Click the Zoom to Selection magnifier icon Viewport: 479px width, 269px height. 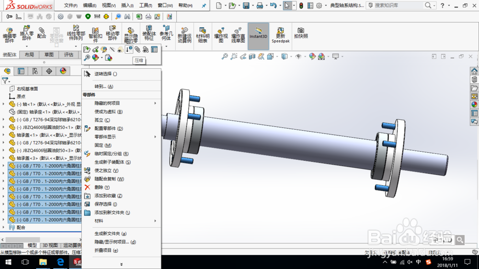(87, 57)
